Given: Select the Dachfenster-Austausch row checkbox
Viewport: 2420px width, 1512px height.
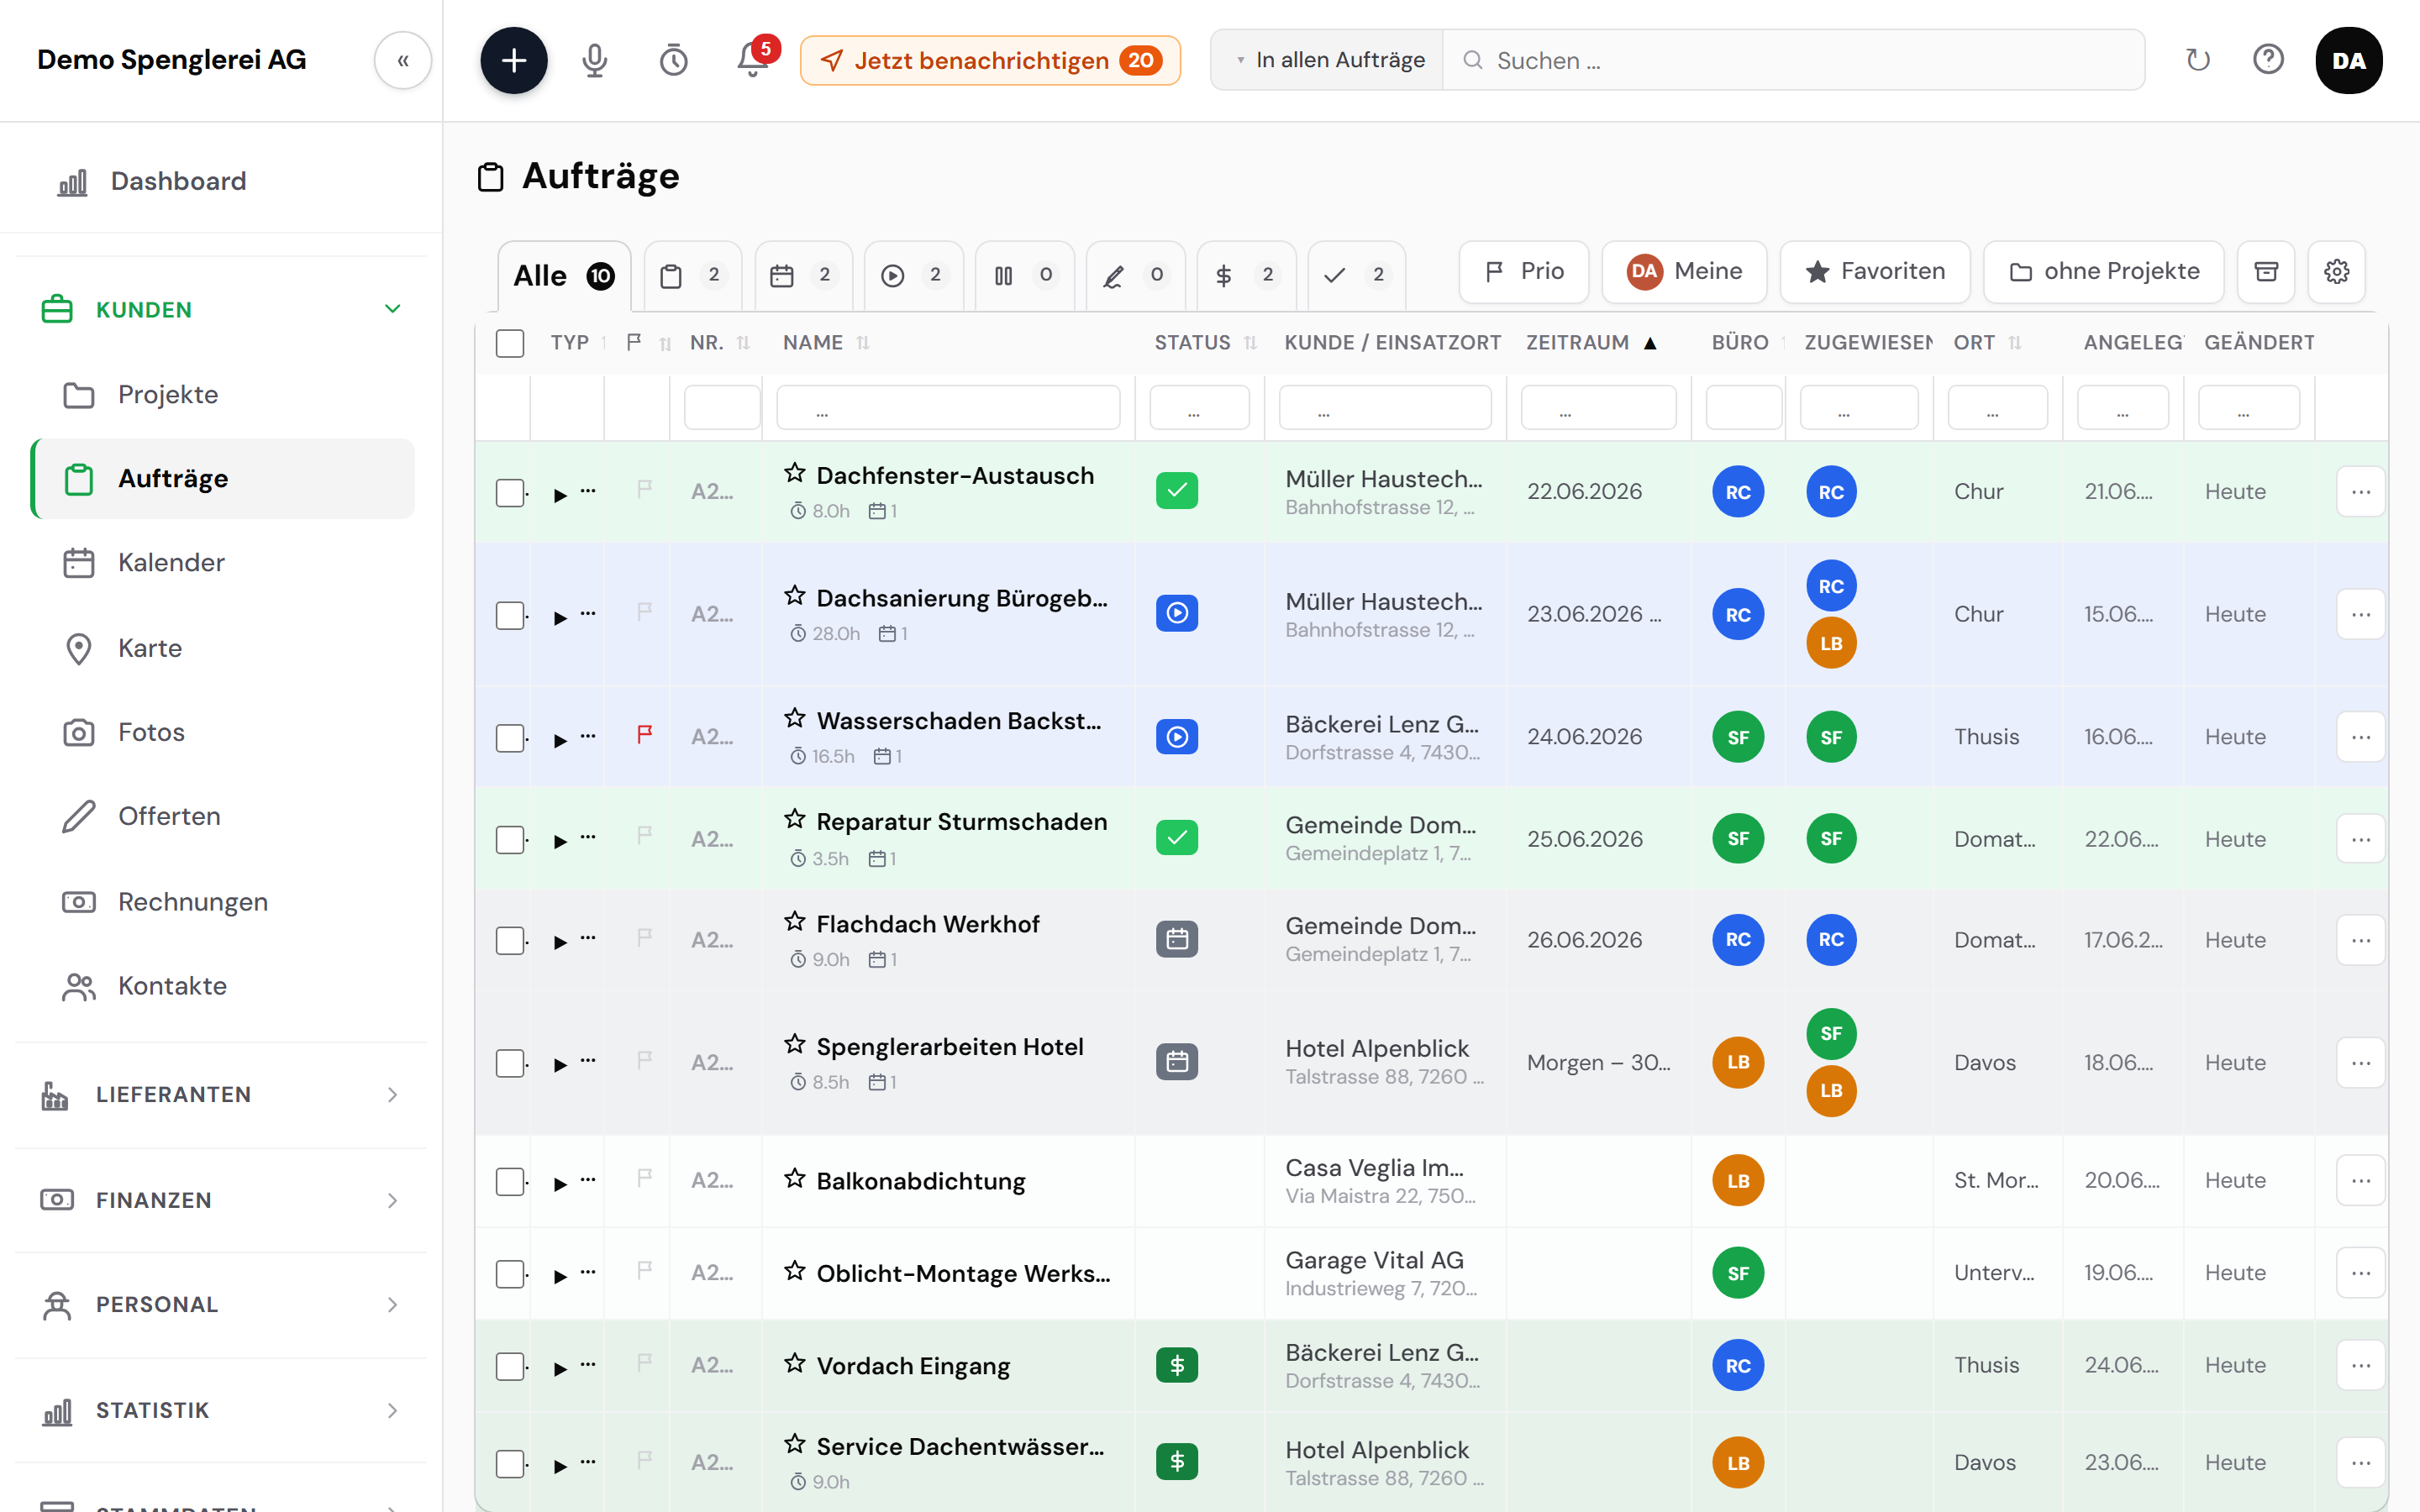Looking at the screenshot, I should [x=510, y=492].
